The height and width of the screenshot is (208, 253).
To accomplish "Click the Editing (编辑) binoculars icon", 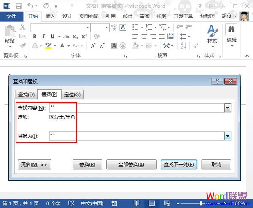I will click(x=231, y=30).
